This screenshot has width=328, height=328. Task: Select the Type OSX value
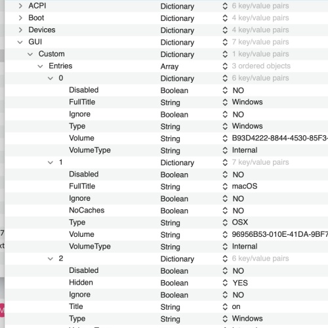[240, 222]
